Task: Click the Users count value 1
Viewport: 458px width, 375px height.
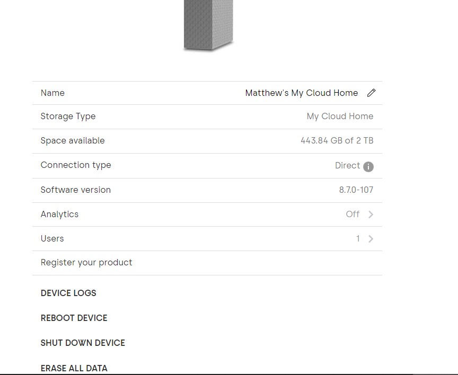Action: click(358, 239)
